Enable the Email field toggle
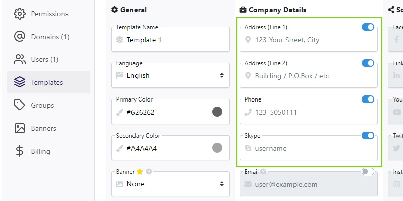Image resolution: width=403 pixels, height=201 pixels. coord(368,172)
